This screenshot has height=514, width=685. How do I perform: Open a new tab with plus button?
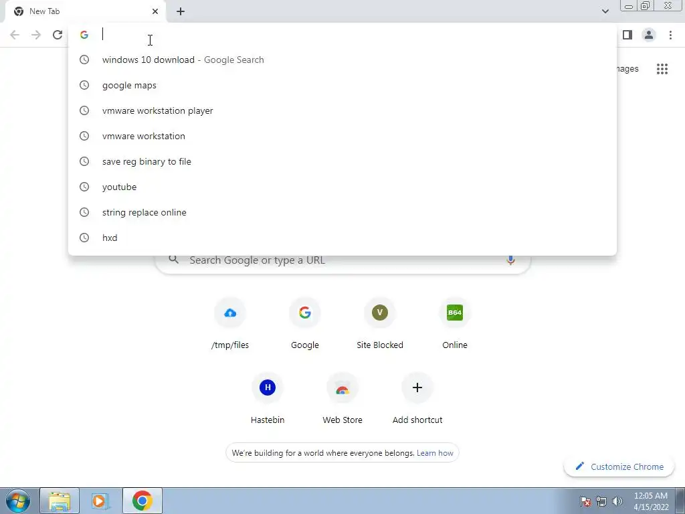181,12
